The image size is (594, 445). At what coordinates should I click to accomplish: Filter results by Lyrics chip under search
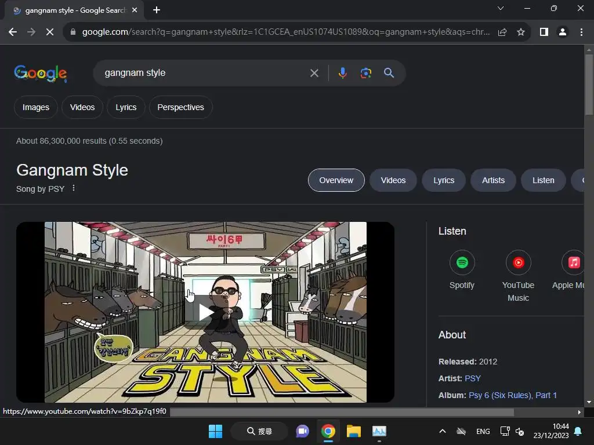[x=126, y=107]
